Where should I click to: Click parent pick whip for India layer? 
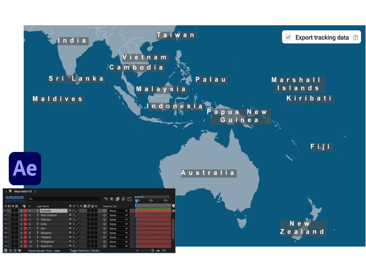(105, 224)
